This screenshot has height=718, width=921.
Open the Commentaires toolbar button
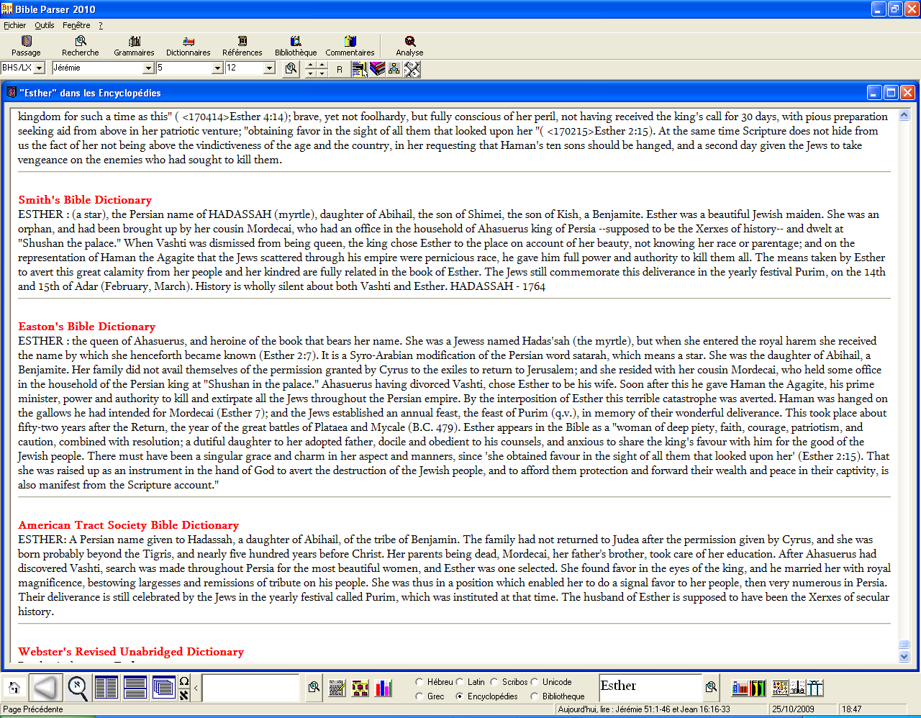[350, 46]
